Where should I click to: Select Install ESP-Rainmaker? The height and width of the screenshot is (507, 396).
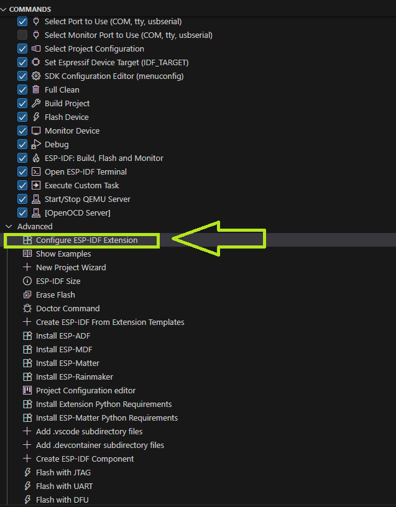[75, 377]
